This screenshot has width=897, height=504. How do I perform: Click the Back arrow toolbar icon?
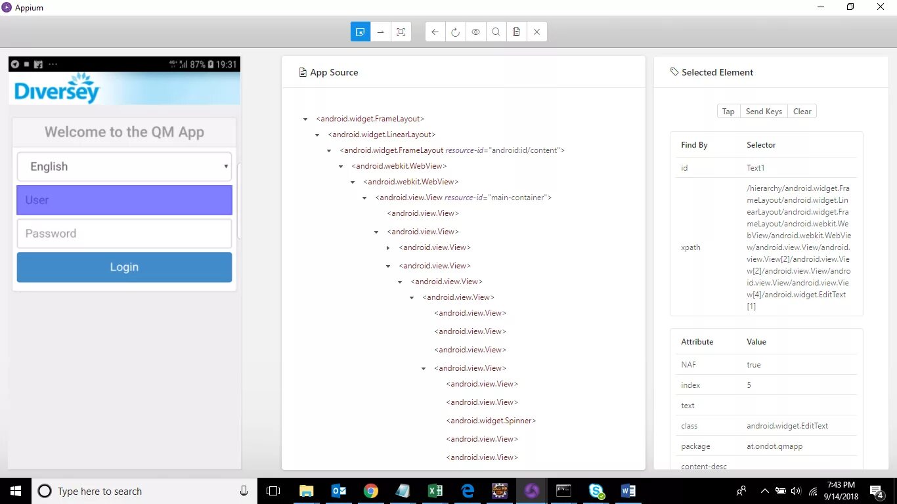(435, 31)
